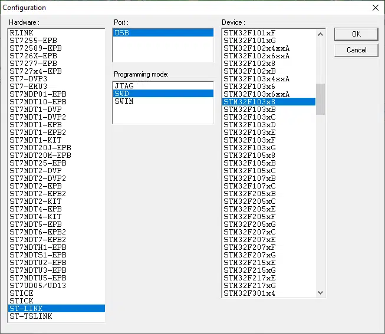This screenshot has height=334, width=385.
Task: Select ST7277-EPB hardware
Action: (x=57, y=64)
